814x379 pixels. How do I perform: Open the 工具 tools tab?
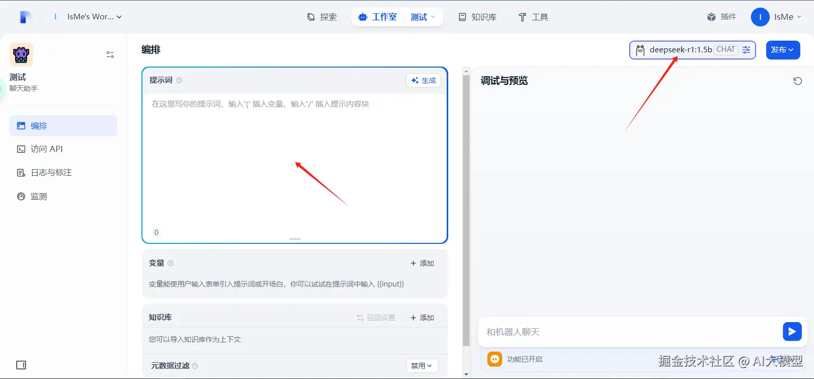533,17
